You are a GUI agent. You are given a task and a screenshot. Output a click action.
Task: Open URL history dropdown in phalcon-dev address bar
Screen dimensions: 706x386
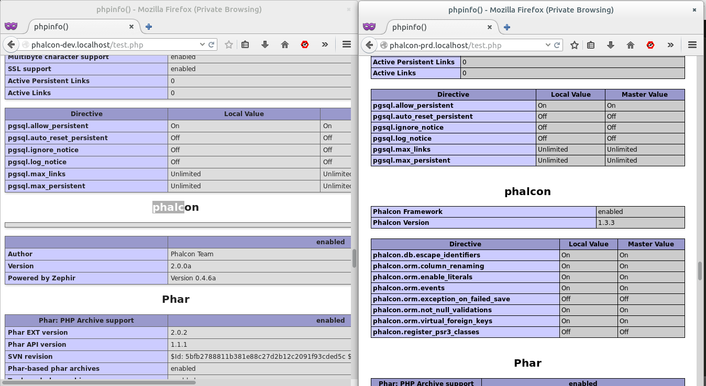pyautogui.click(x=203, y=45)
